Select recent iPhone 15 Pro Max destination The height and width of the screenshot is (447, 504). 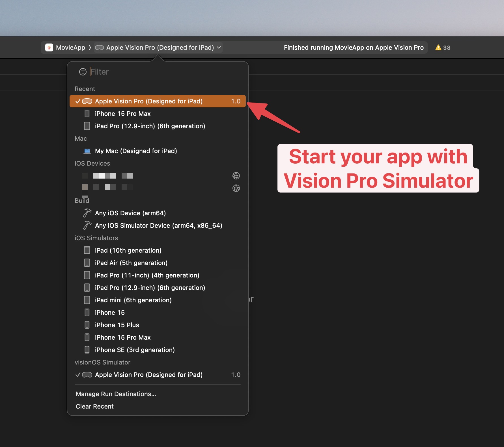(158, 114)
